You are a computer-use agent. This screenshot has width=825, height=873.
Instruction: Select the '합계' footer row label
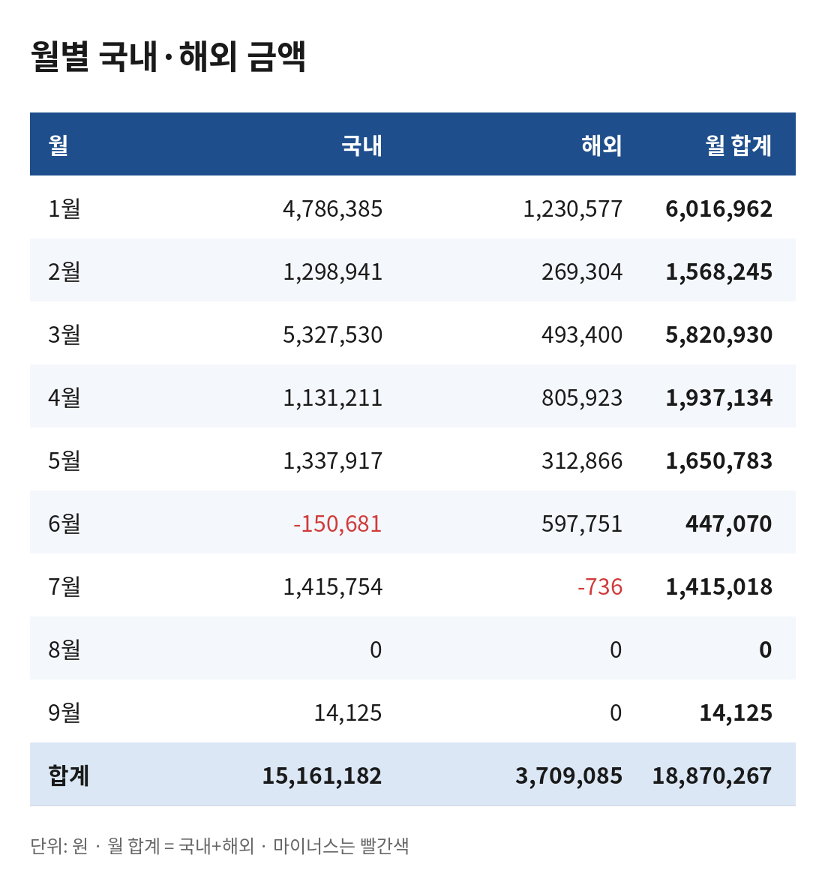tap(68, 775)
